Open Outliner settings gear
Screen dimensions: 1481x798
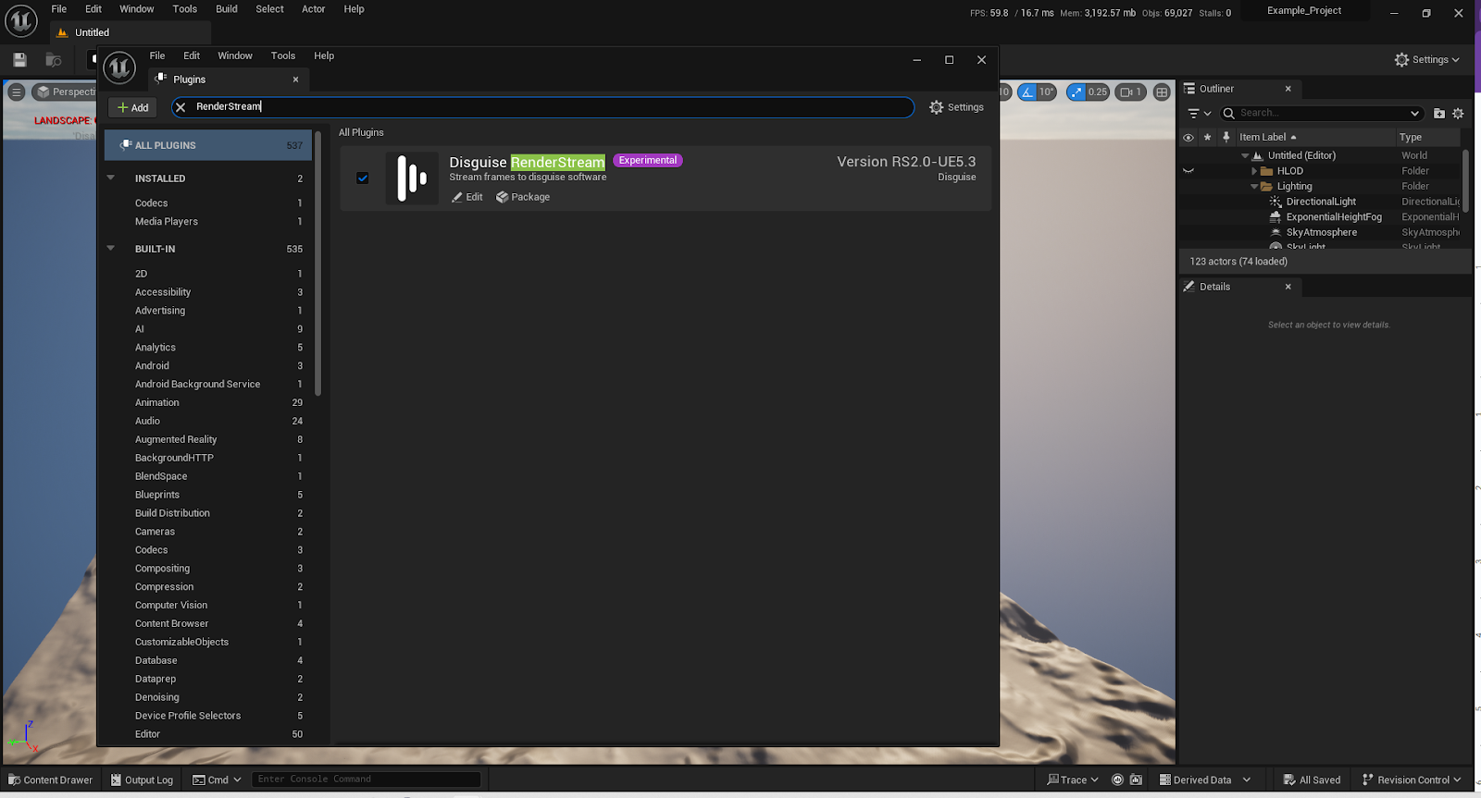[x=1458, y=113]
